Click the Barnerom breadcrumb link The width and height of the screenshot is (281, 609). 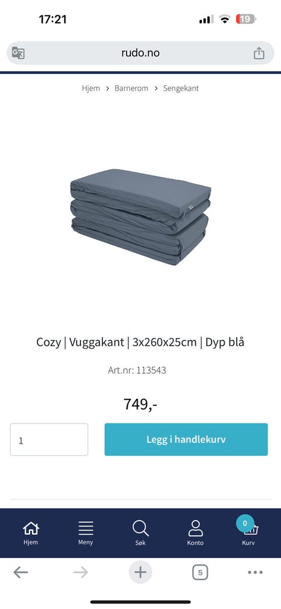(x=131, y=88)
